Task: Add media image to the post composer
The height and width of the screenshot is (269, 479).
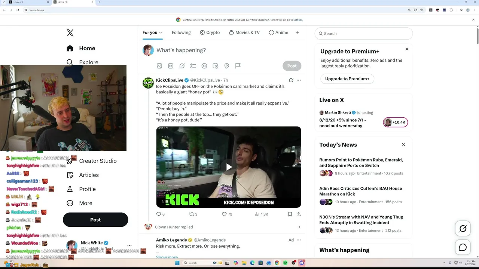Action: [159, 66]
